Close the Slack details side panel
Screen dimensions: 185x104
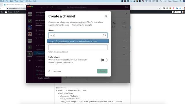click(x=126, y=14)
